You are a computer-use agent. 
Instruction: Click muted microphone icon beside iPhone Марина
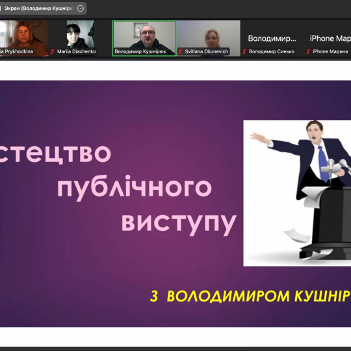308,51
